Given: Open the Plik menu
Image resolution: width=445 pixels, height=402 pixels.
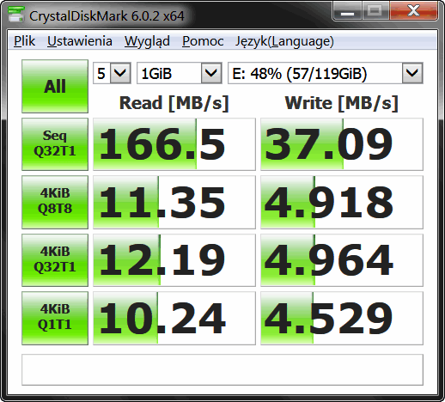Looking at the screenshot, I should click(x=24, y=41).
